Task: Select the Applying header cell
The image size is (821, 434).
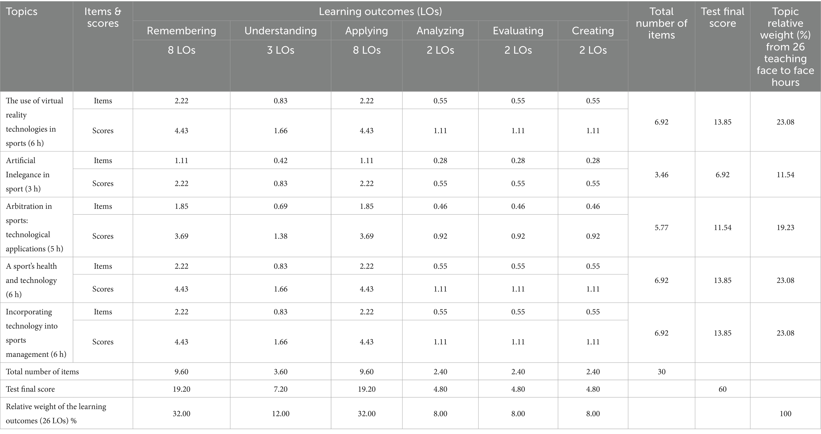Action: 367,31
